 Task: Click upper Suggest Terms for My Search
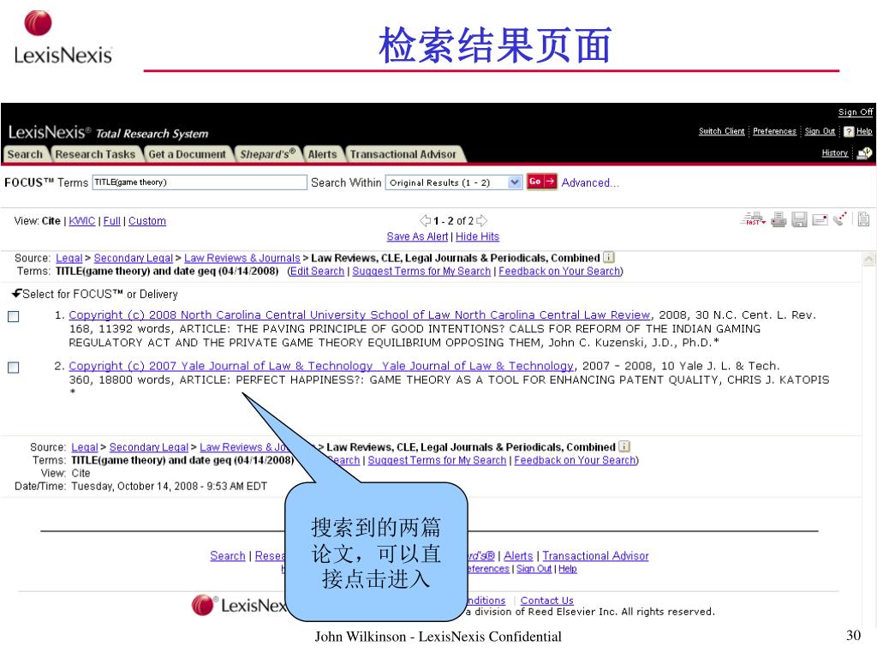(421, 272)
